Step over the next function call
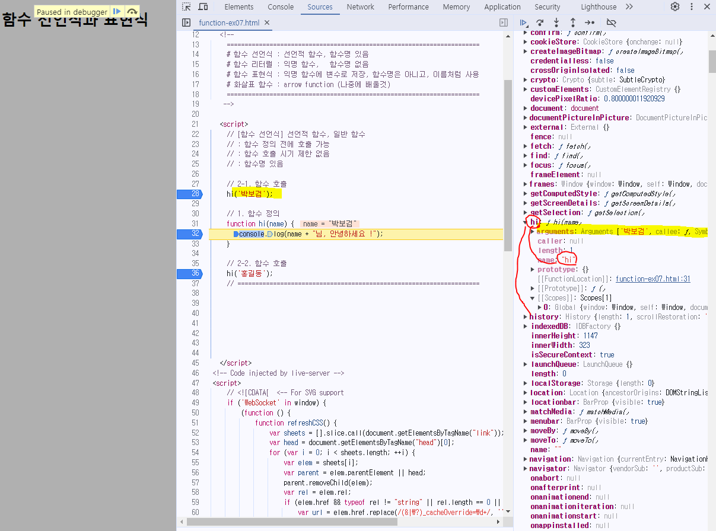This screenshot has height=531, width=716. [x=540, y=23]
